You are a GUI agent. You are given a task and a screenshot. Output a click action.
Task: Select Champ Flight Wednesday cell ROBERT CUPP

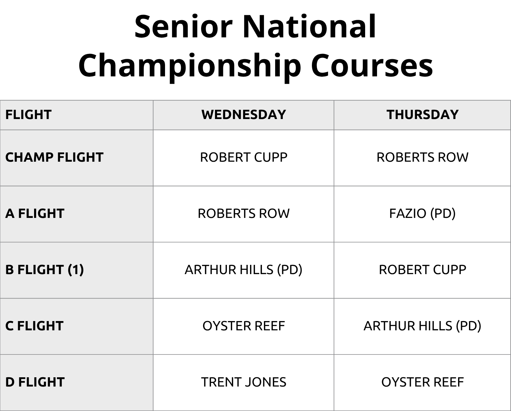(x=244, y=158)
